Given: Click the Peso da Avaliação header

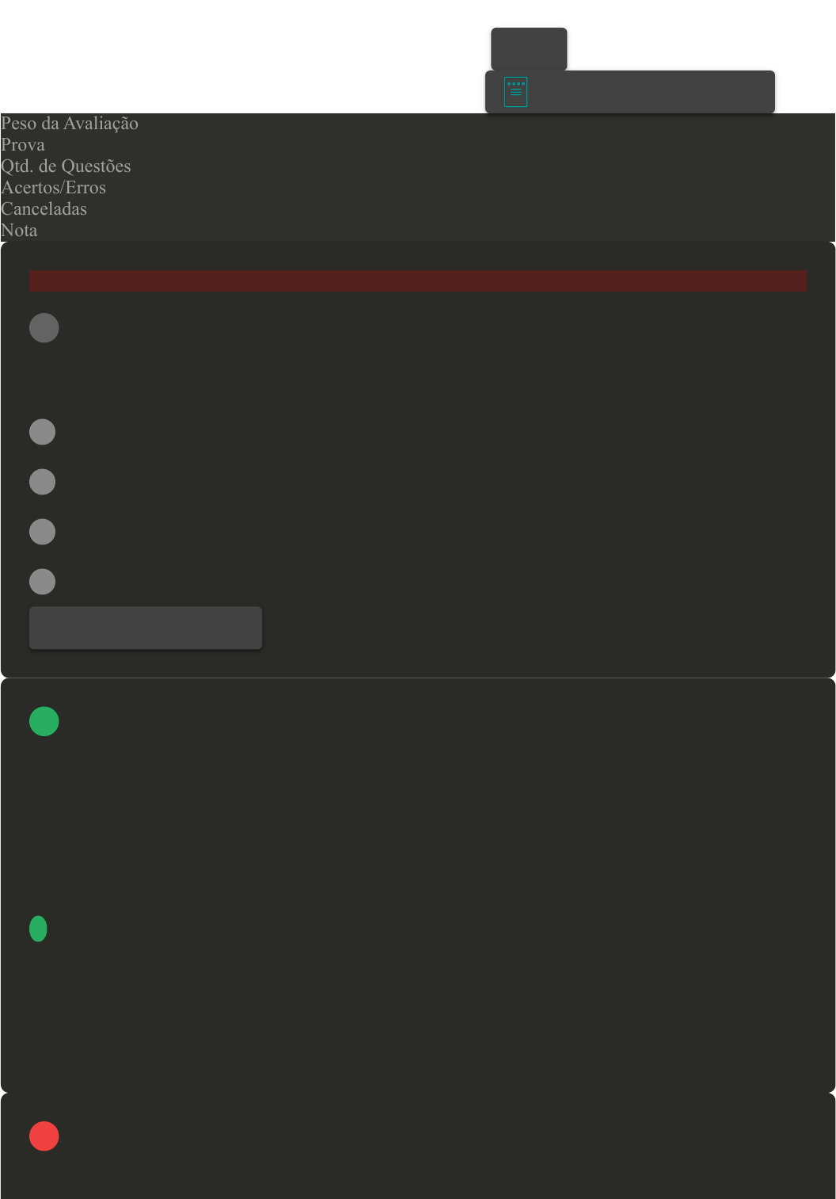Looking at the screenshot, I should 70,124.
